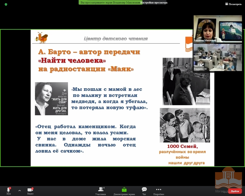Click quote line 'Мы пошли с мамой в лес'
The width and height of the screenshot is (245, 196).
point(107,89)
